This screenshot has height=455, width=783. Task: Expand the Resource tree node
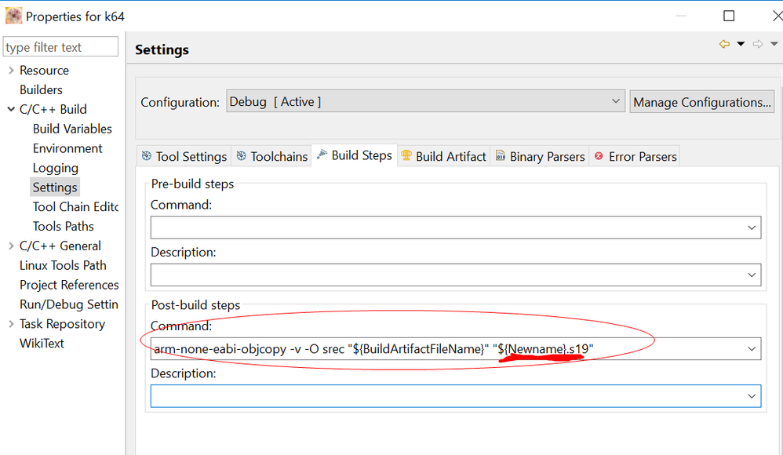pyautogui.click(x=11, y=71)
